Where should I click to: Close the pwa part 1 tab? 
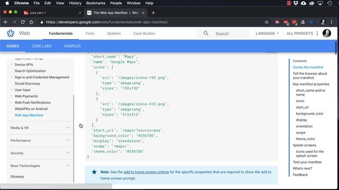[x=80, y=13]
